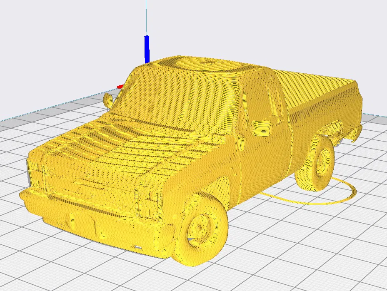Click the blue Z axis arrow
Viewport: 387px width, 291px height.
[x=147, y=49]
